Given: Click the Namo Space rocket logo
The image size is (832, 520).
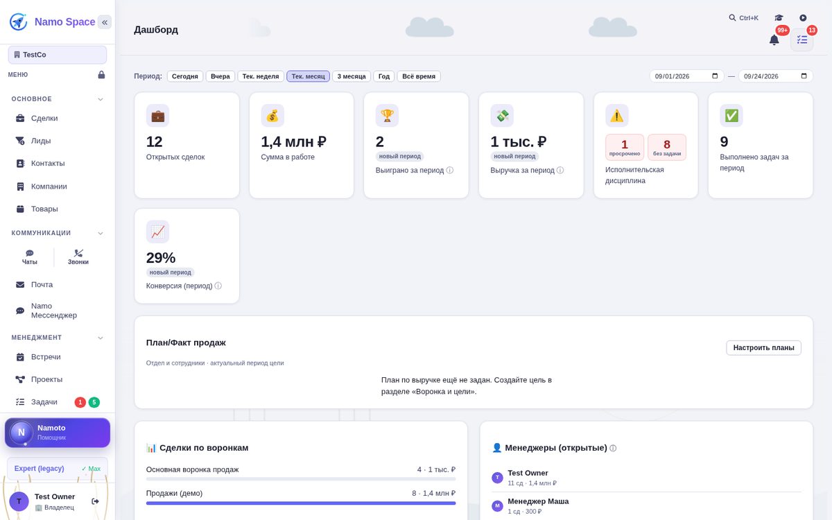Looking at the screenshot, I should tap(19, 22).
